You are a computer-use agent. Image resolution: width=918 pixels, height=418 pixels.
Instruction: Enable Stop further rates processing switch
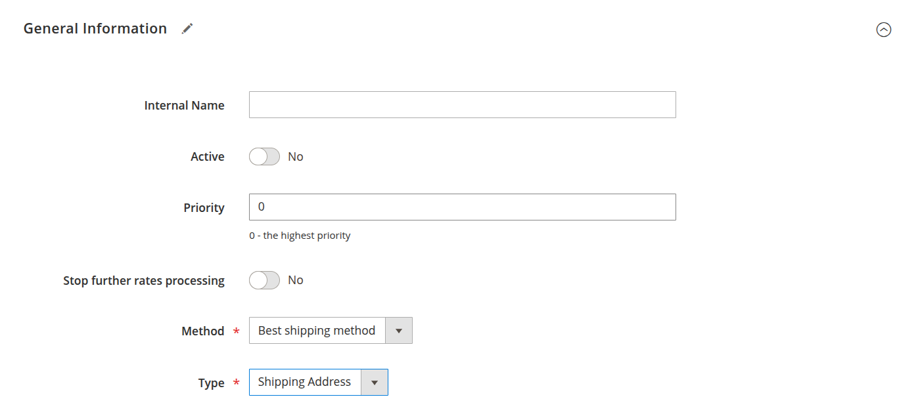coord(264,280)
